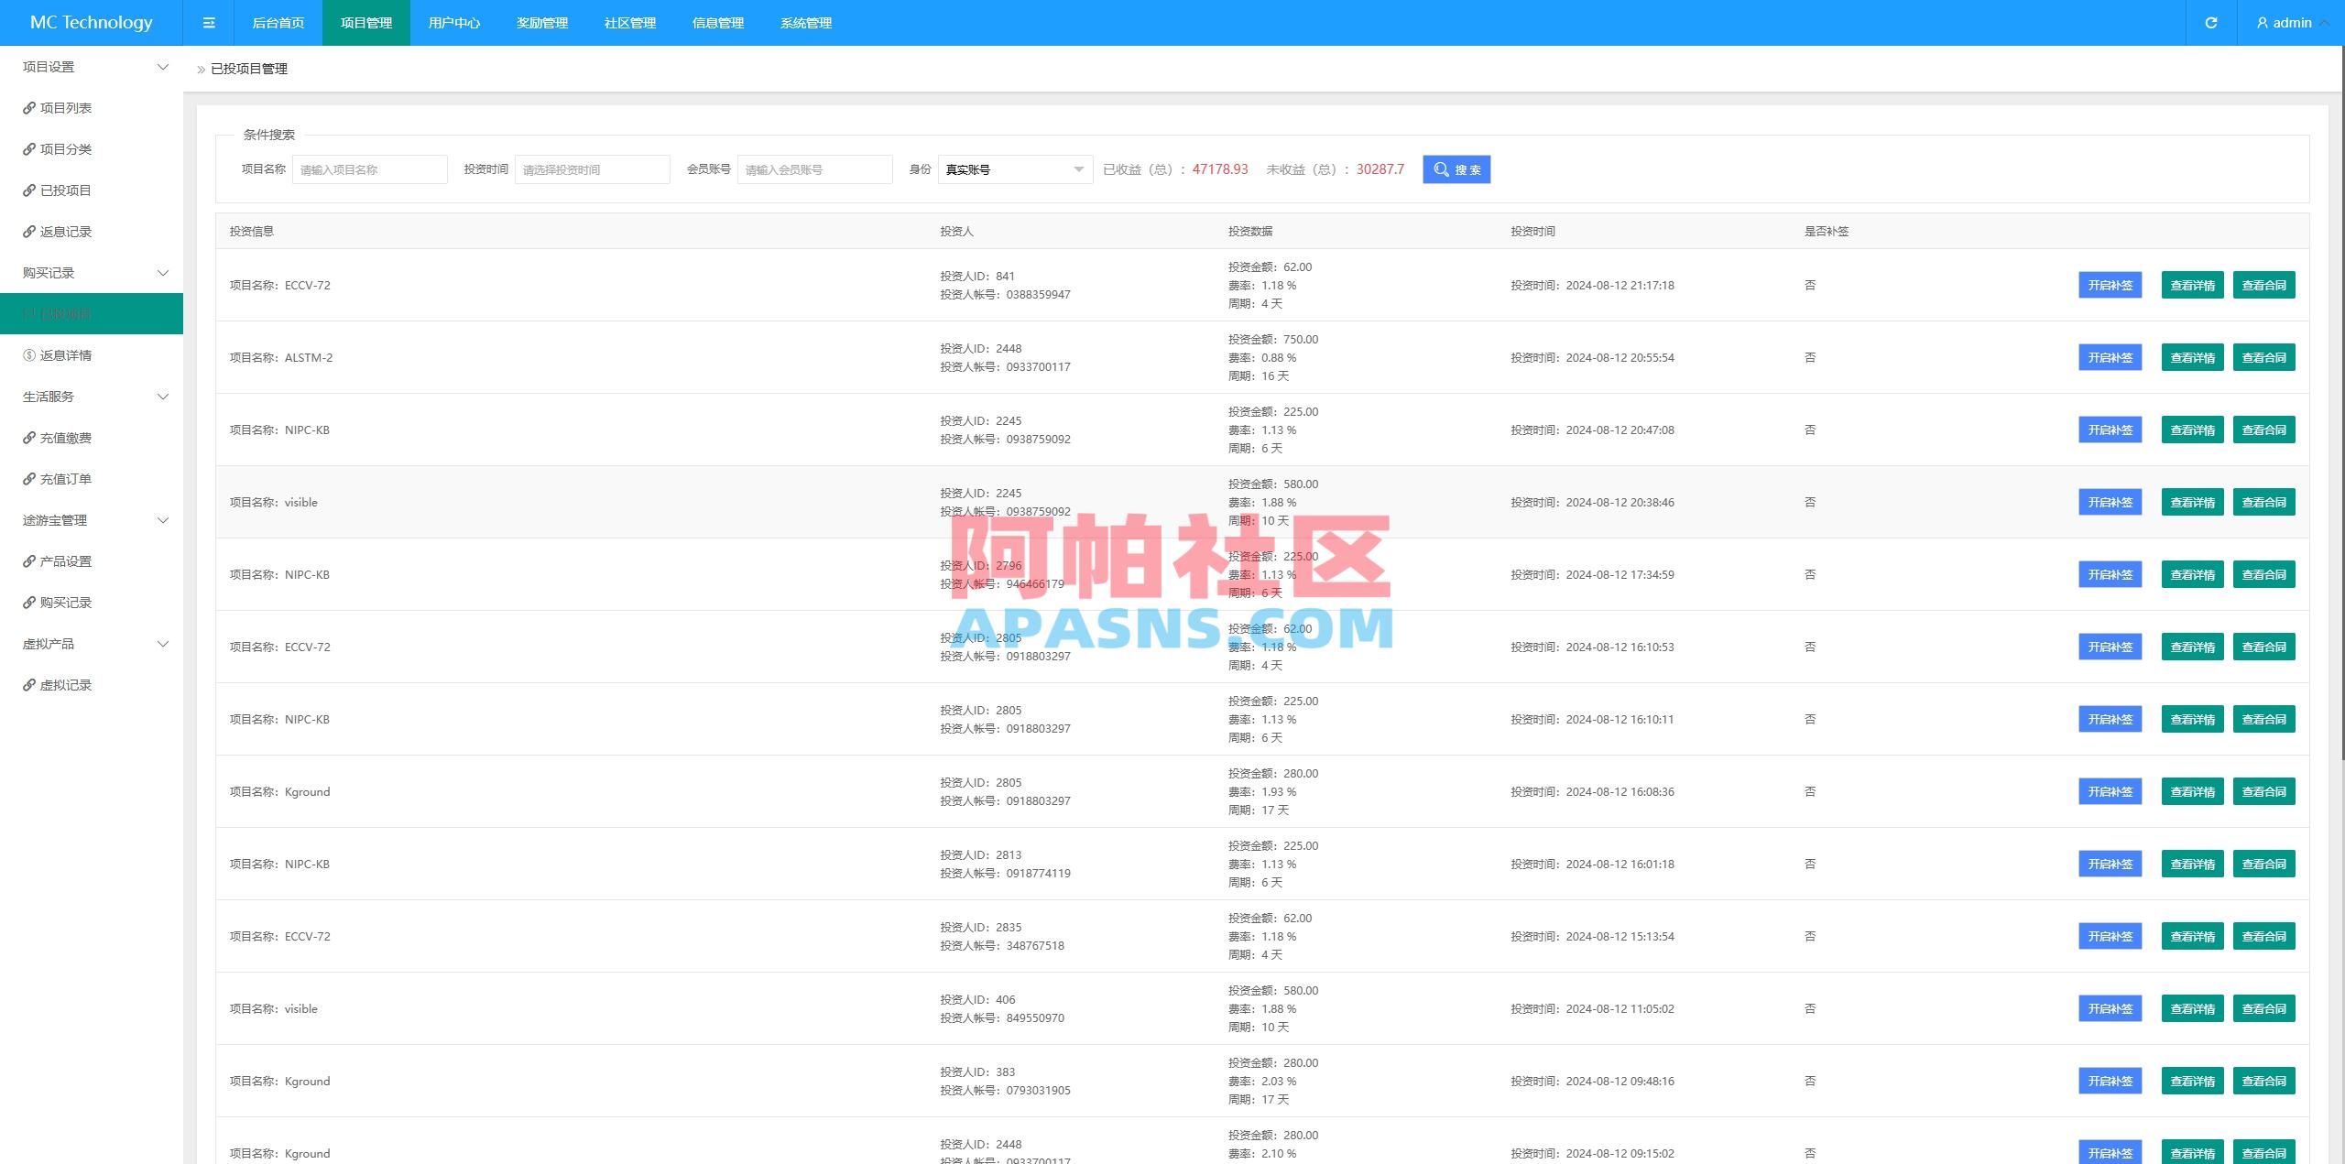Image resolution: width=2345 pixels, height=1164 pixels.
Task: Open 充值订单 in the sidebar
Action: pyautogui.click(x=65, y=478)
